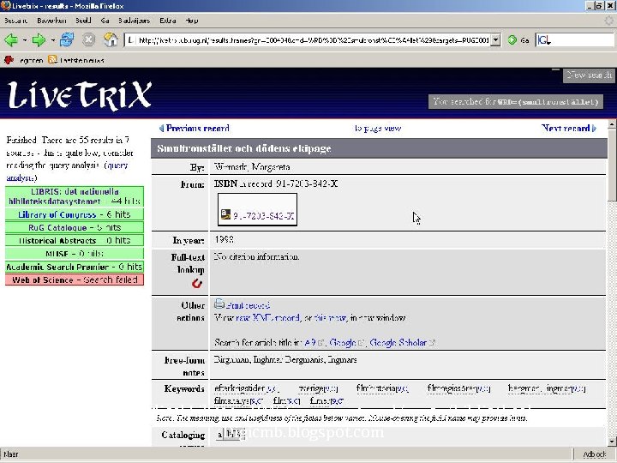The image size is (617, 463).
Task: Open the Ga menu
Action: click(x=105, y=21)
